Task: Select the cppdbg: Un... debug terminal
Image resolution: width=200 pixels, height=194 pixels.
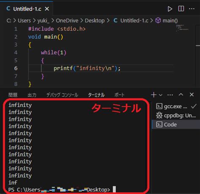Action: [x=176, y=116]
